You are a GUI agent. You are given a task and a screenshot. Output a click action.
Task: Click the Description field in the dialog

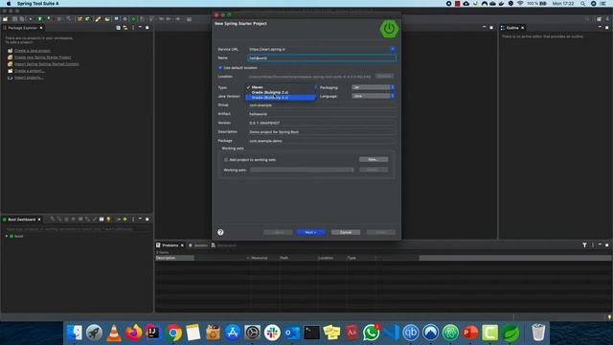click(322, 132)
